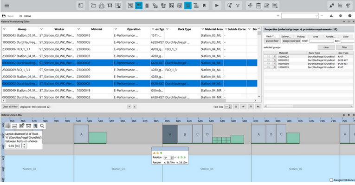Select dark rack A in Station_04
This screenshot has height=185, width=355.
point(170,134)
